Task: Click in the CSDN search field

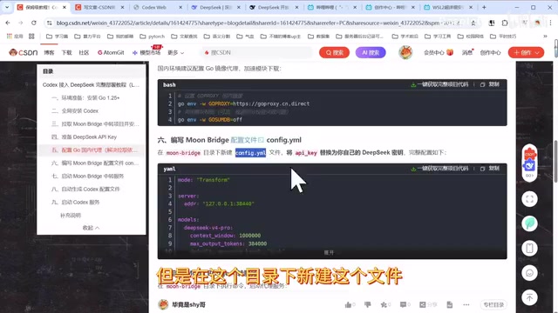Action: pyautogui.click(x=257, y=52)
